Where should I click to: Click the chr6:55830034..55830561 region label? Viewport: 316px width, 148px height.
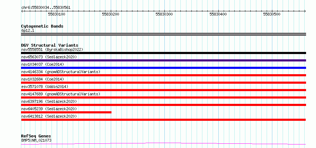pos(46,8)
